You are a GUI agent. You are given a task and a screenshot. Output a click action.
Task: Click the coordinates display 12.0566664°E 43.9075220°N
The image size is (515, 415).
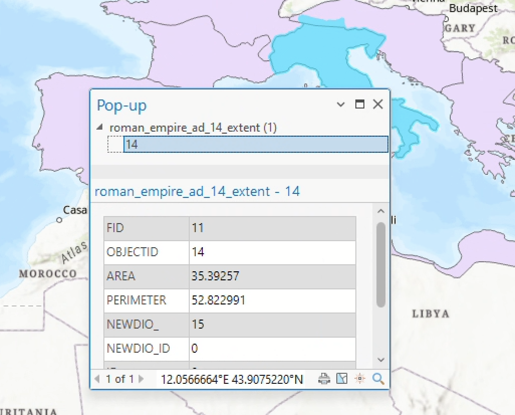231,379
